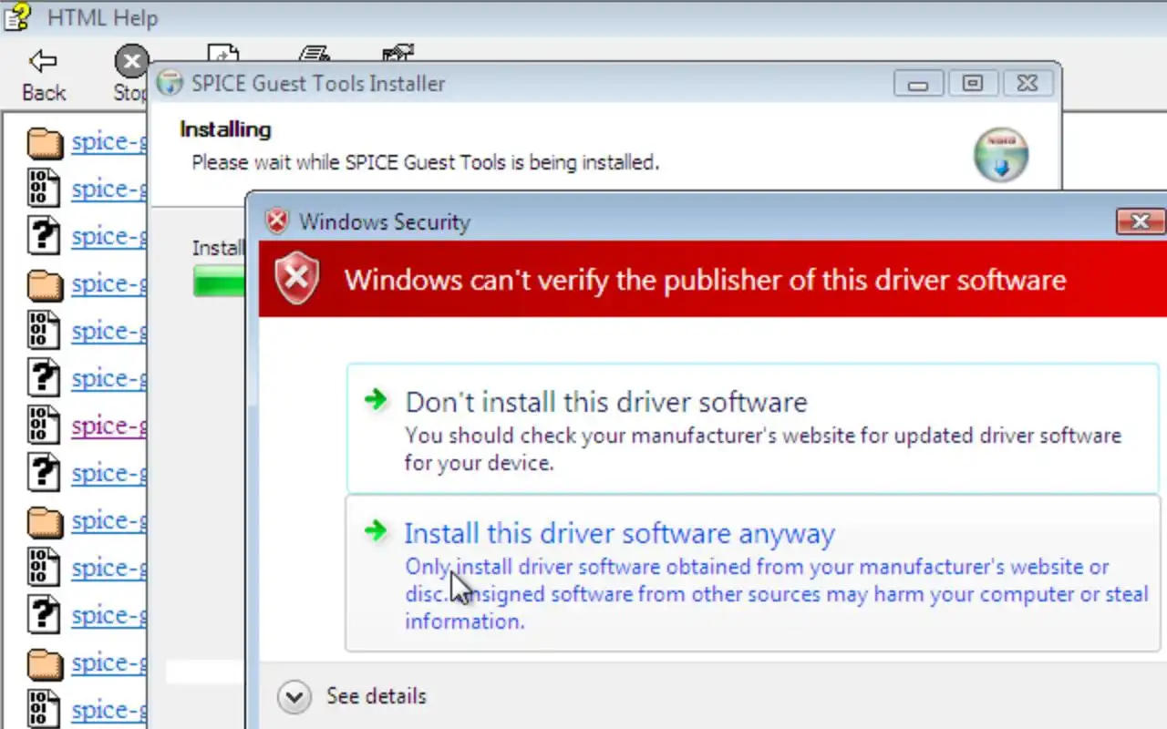Click the SPICE Guest Tools Installer title icon
1167x729 pixels.
click(170, 83)
